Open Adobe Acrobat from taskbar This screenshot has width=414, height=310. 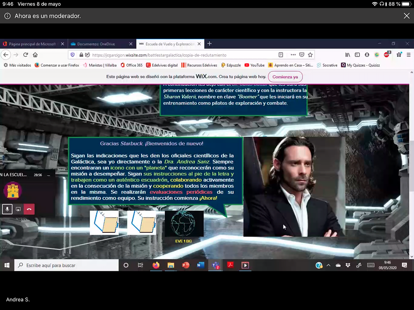click(230, 265)
